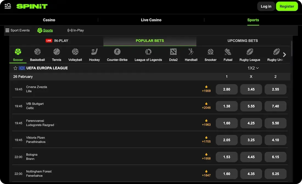Screen dimensions: 302x184
Task: Click the SPINIT logo
Action: pos(32,6)
